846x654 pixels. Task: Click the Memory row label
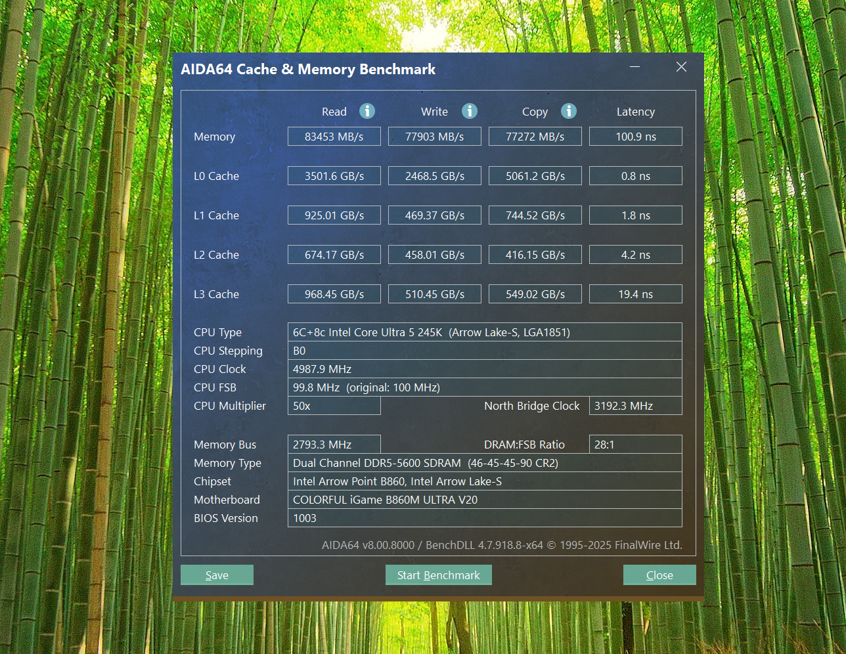click(214, 137)
